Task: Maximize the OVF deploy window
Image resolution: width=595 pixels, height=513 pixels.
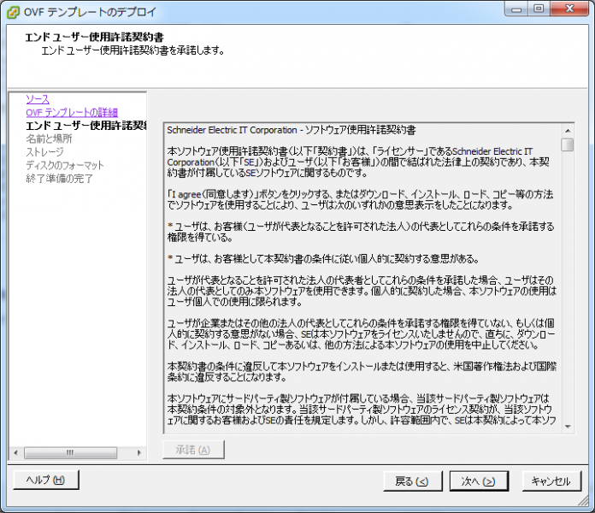Action: click(539, 9)
